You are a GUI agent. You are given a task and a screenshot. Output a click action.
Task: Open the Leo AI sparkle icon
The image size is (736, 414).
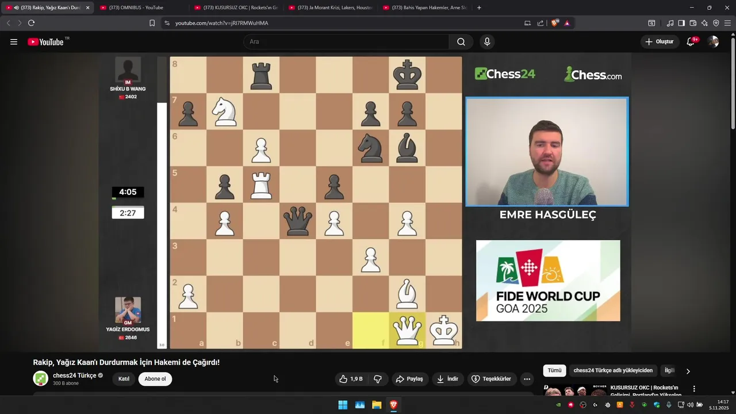pyautogui.click(x=704, y=23)
